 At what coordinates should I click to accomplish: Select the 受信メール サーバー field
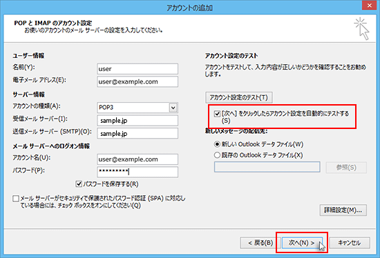(137, 121)
